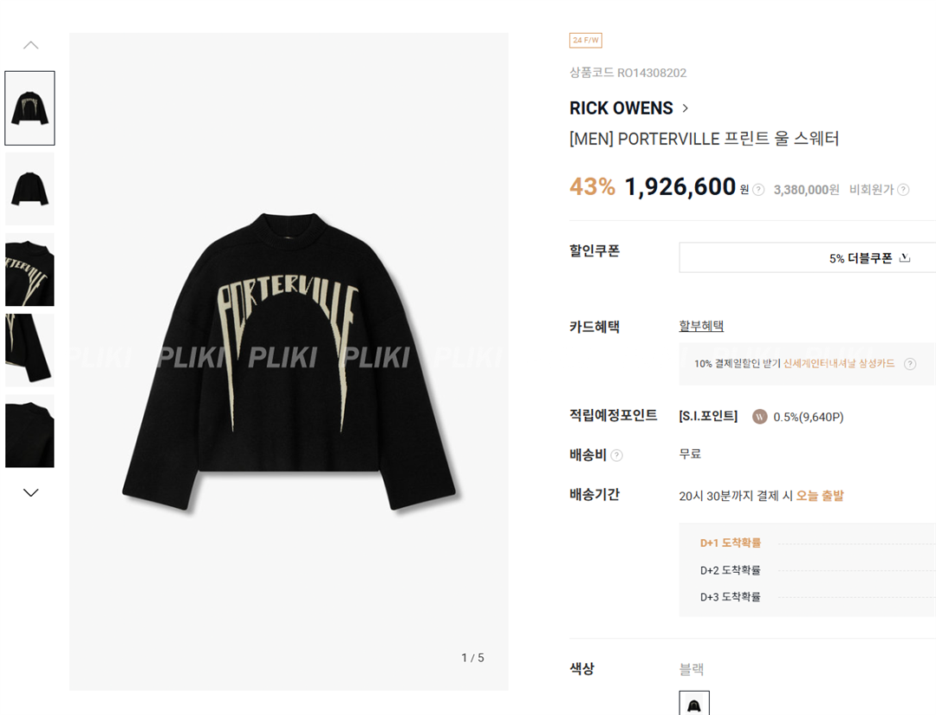The height and width of the screenshot is (715, 936).
Task: Click the main PORTERVILLE sweater product image
Action: 289,361
